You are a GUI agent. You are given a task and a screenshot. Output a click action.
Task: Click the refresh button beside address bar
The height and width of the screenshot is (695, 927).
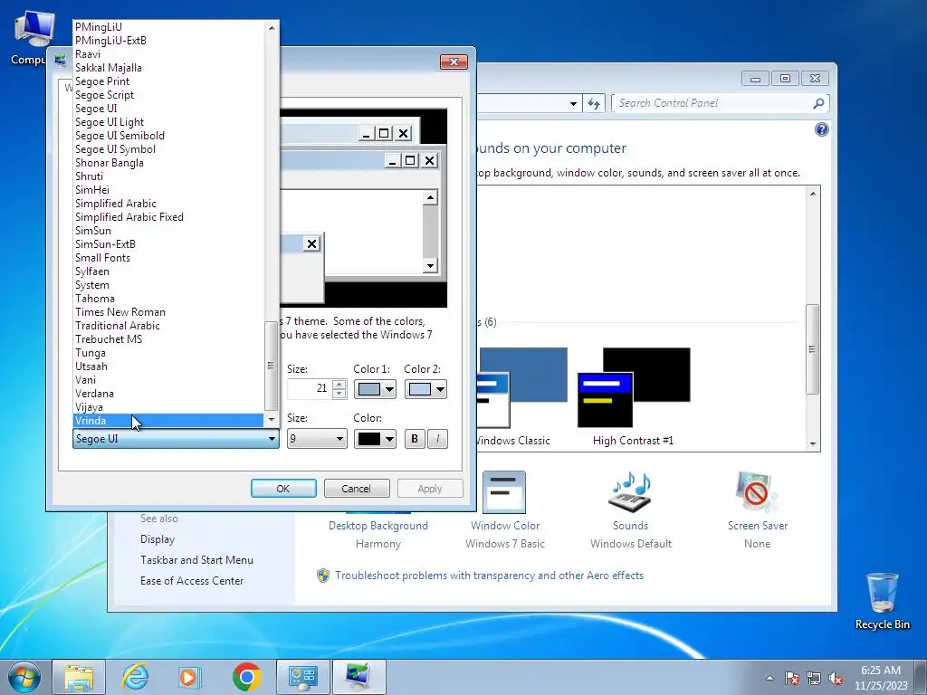594,103
